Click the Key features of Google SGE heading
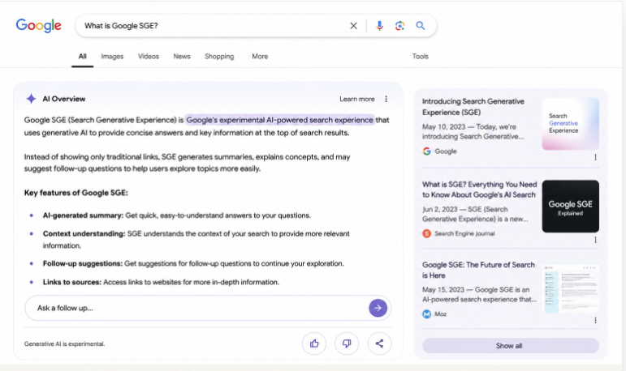The width and height of the screenshot is (626, 371). pos(76,193)
